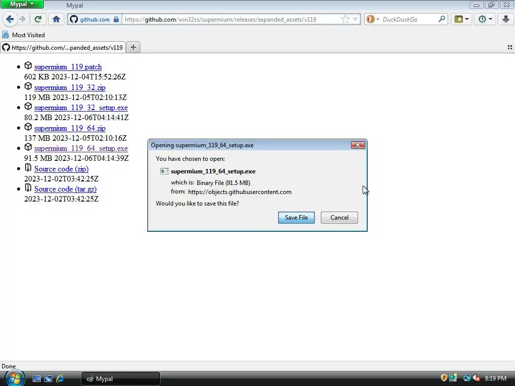Click the github.com site identity badge

pyautogui.click(x=95, y=20)
